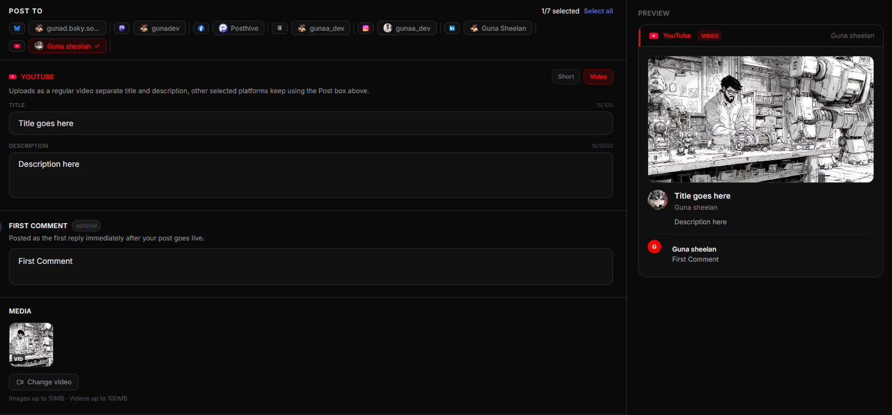The width and height of the screenshot is (892, 415).
Task: Click the red VIDEO badge in preview
Action: [710, 36]
